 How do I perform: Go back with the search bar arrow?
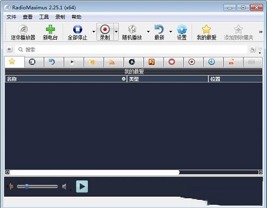coord(10,49)
